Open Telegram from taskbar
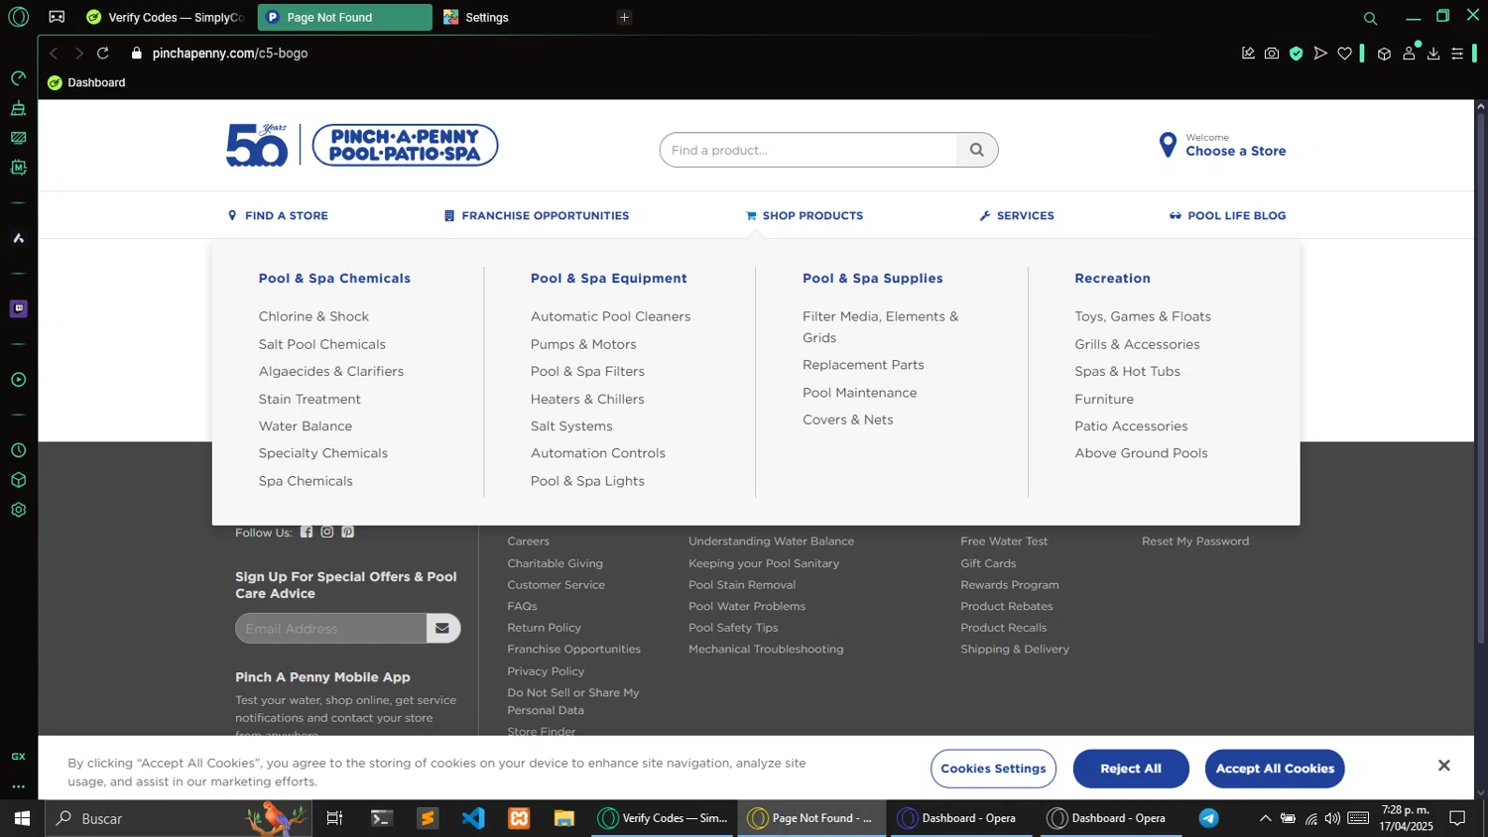Screen dimensions: 1488x837 coord(1208,818)
